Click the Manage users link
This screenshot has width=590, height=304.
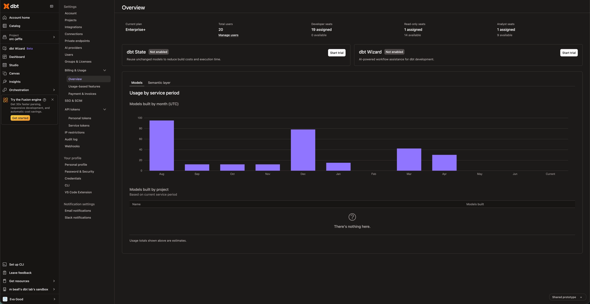(x=228, y=35)
